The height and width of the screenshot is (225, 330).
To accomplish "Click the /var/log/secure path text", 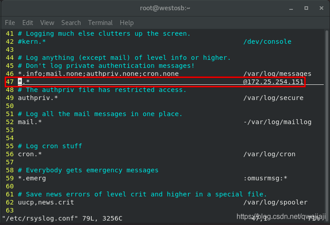I will 273,98.
